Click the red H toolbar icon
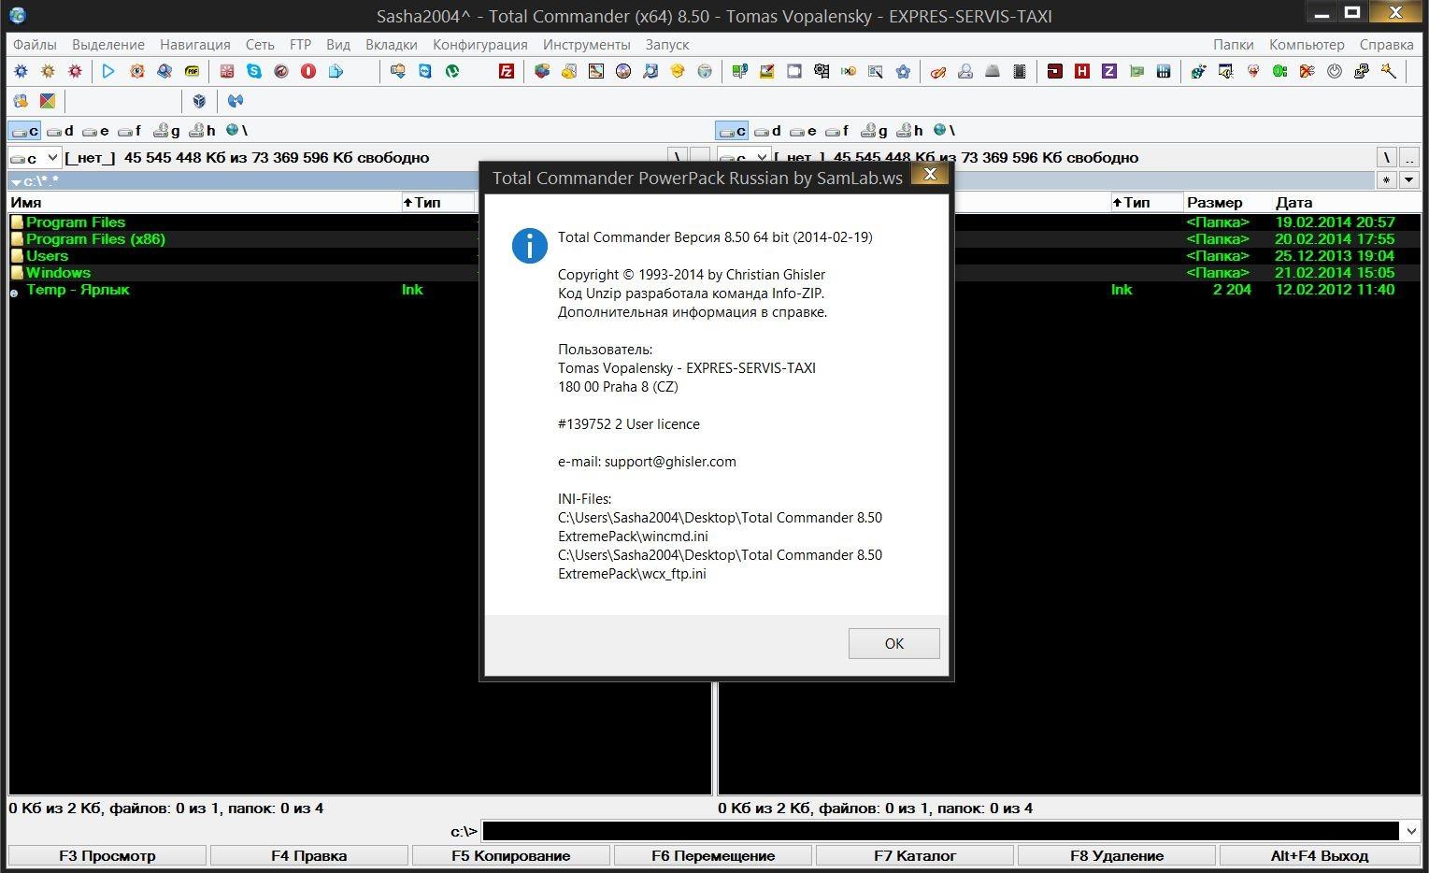The image size is (1429, 873). 1082,71
